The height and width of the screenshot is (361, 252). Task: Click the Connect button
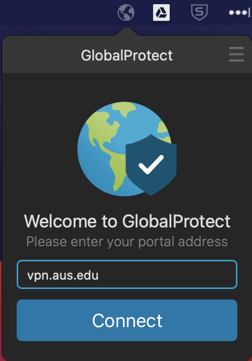pos(127,320)
